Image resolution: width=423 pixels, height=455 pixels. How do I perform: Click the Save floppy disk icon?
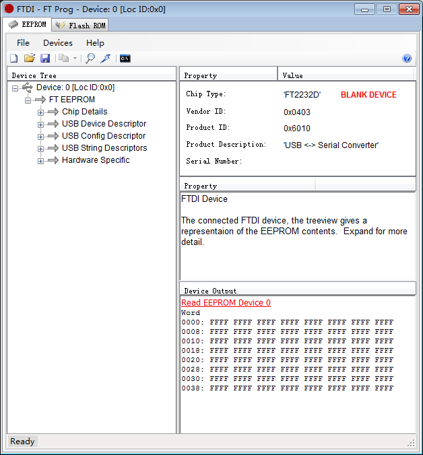click(x=45, y=59)
